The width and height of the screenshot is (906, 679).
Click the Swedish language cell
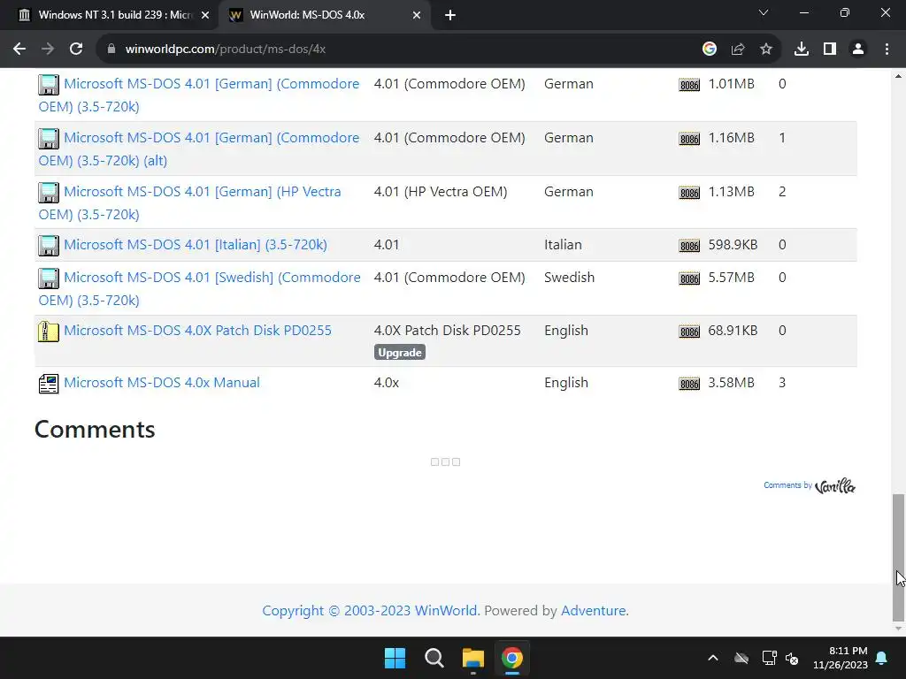point(569,277)
